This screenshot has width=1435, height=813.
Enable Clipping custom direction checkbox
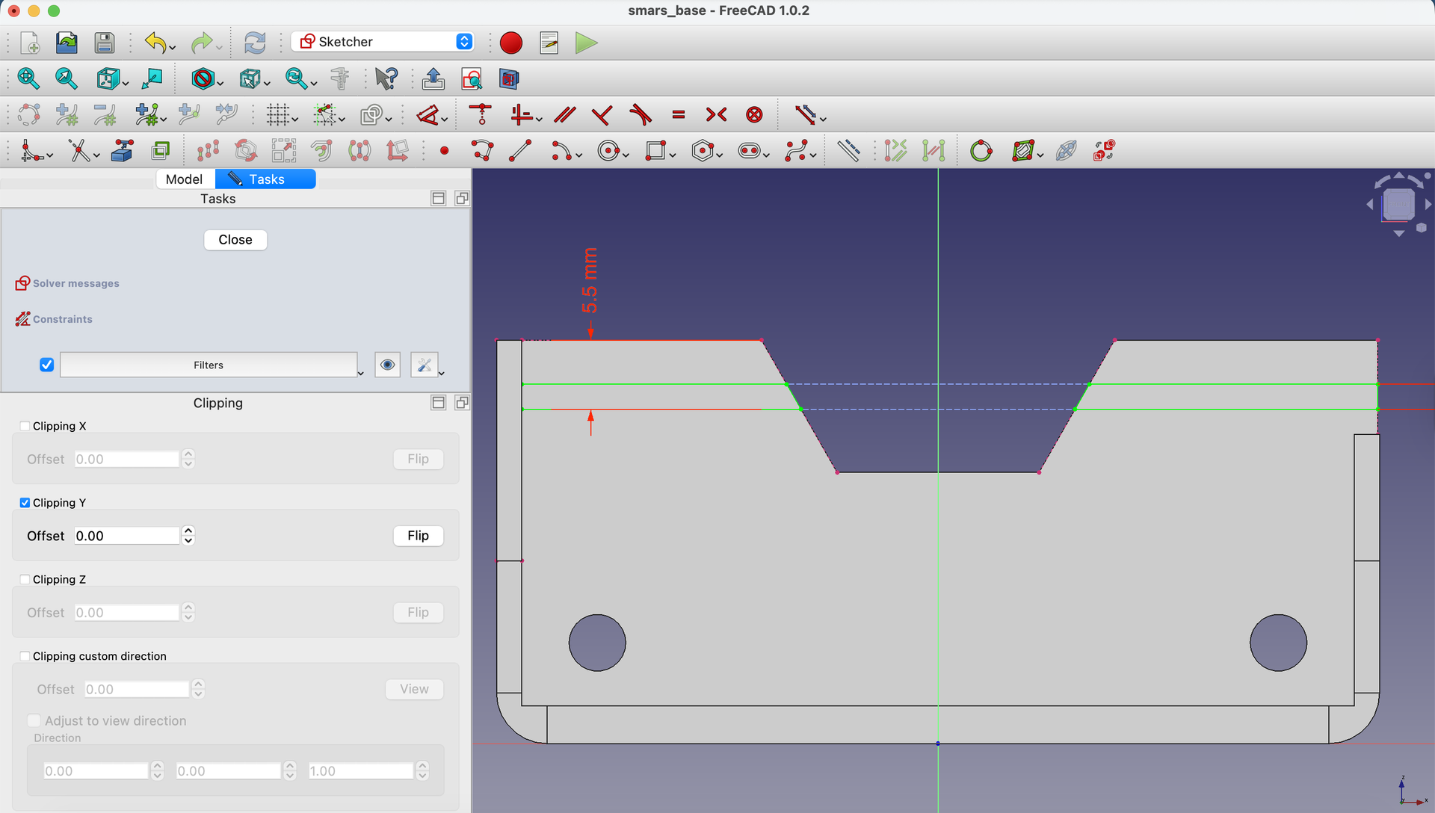coord(25,656)
